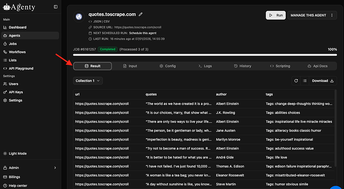This screenshot has height=189, width=344.
Task: Open Workflows in the sidebar
Action: (x=30, y=52)
